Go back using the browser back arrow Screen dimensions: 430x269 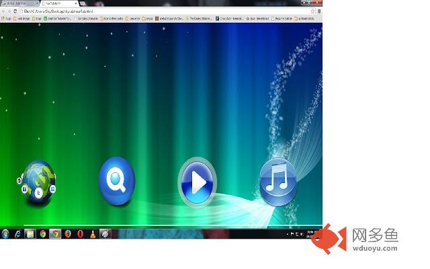pos(3,11)
